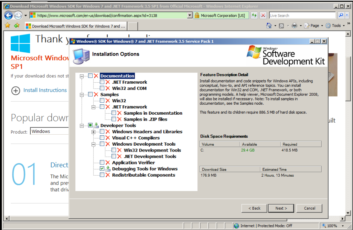Open the Favorites Center star icon
This screenshot has width=353, height=230.
8,25
